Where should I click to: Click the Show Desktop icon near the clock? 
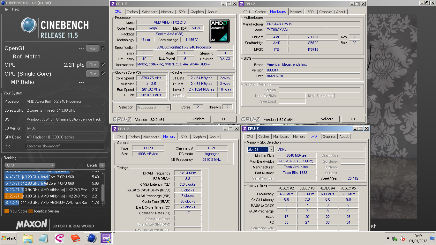[432, 238]
